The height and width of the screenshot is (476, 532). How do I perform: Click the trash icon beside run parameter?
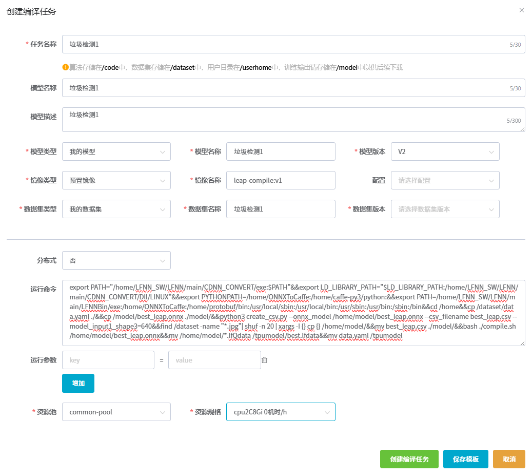pos(264,360)
